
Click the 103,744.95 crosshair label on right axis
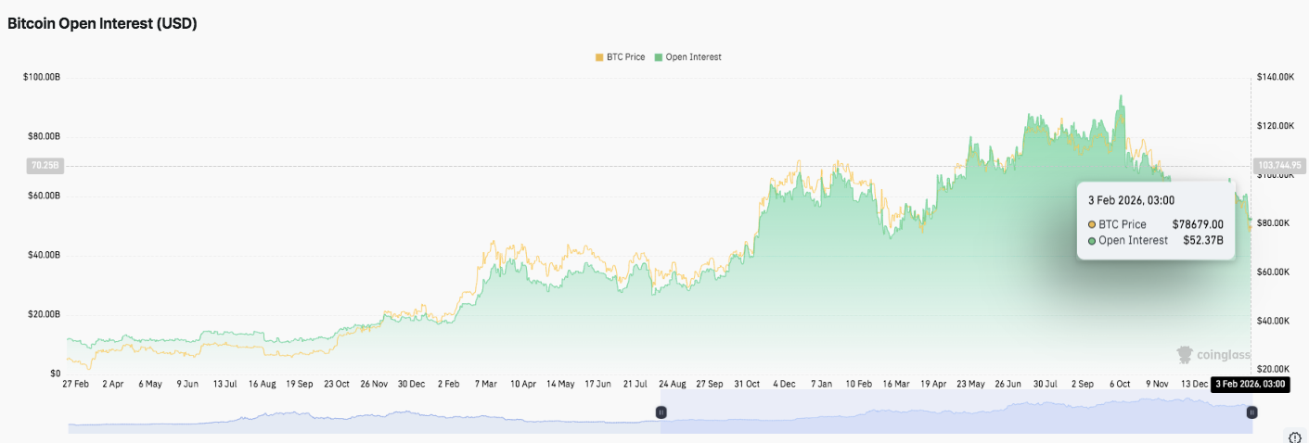click(1279, 167)
